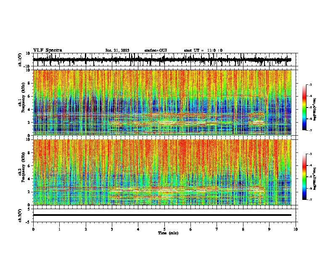Viewport: 333px width, 257px height.
Task: Click tick label 9 on the Time axis
Action: [x=269, y=229]
